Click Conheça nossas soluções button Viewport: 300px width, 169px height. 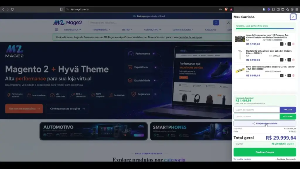point(68,109)
